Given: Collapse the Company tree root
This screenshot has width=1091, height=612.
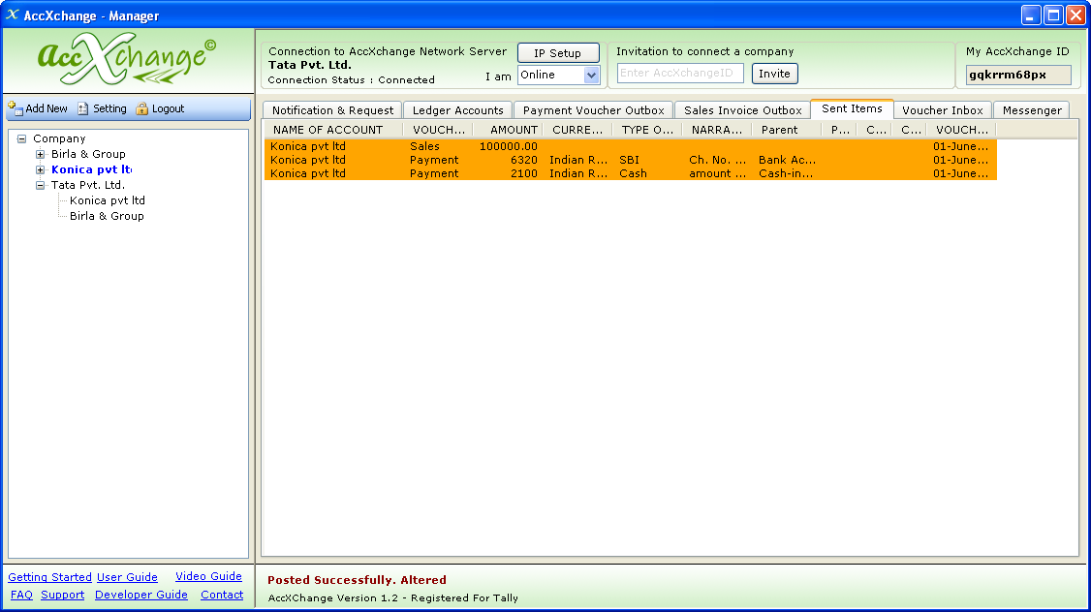Looking at the screenshot, I should tap(22, 138).
